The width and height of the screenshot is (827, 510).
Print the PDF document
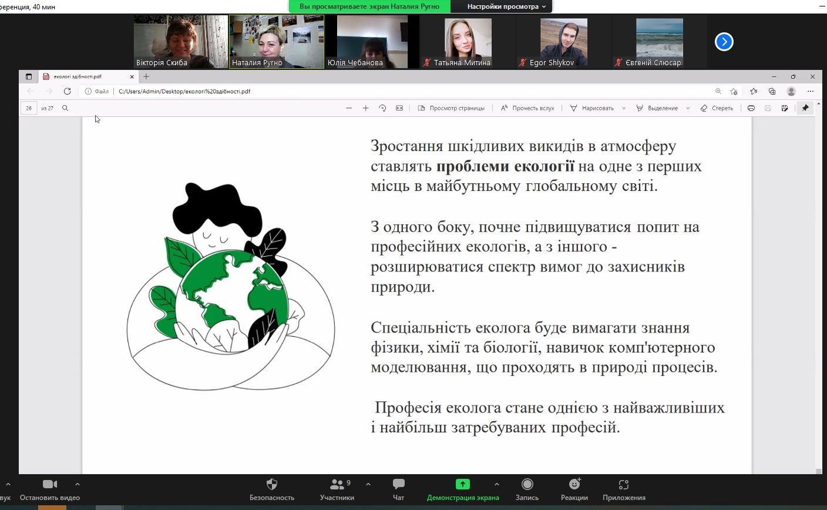(751, 108)
